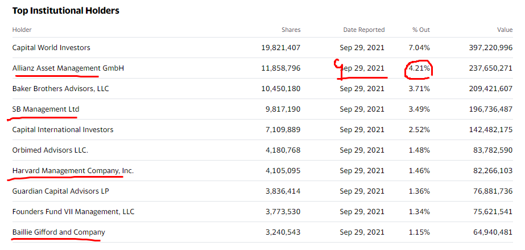This screenshot has height=250, width=525.
Task: Click value 397,220,996
Action: 491,48
